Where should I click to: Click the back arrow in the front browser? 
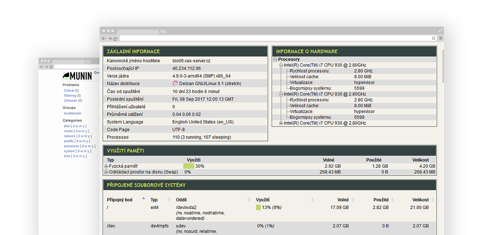click(x=104, y=38)
